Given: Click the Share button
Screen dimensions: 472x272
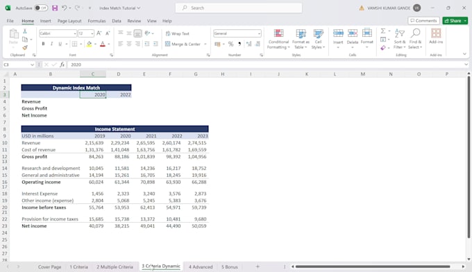Looking at the screenshot, I should pos(453,21).
